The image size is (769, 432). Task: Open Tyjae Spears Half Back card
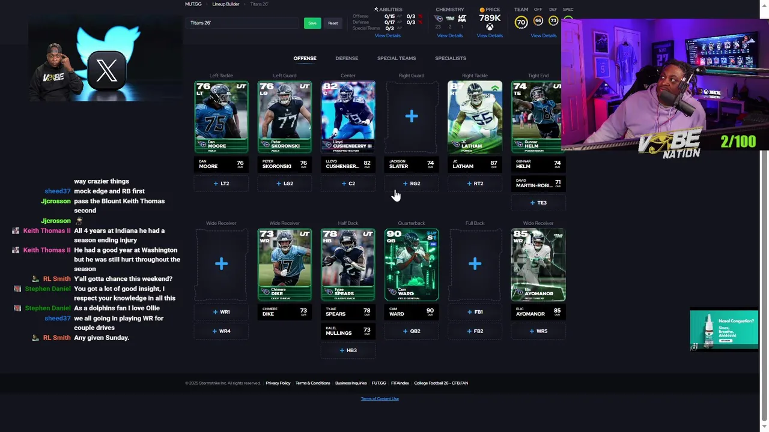pyautogui.click(x=348, y=264)
